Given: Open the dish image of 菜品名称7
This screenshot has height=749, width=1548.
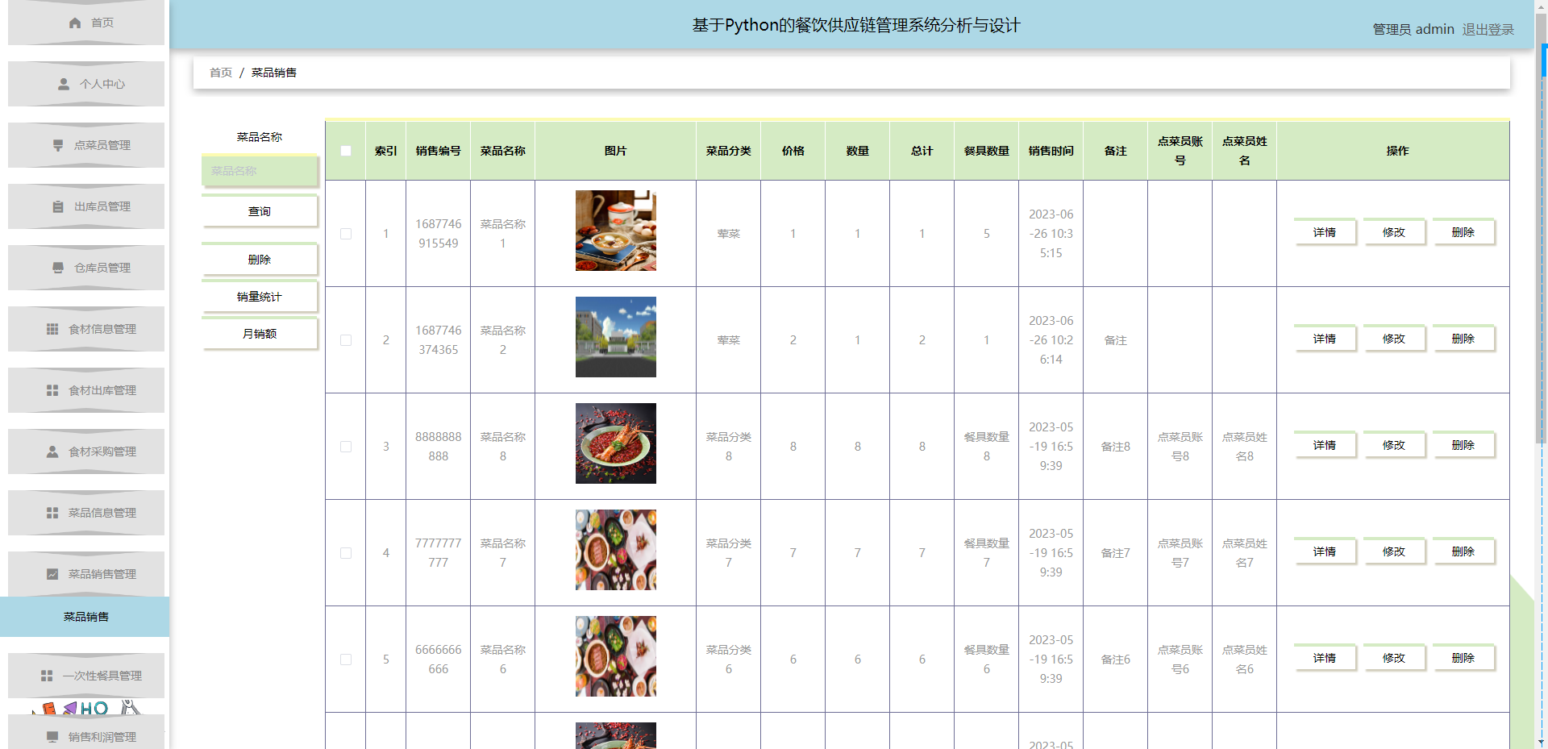Looking at the screenshot, I should [x=616, y=550].
